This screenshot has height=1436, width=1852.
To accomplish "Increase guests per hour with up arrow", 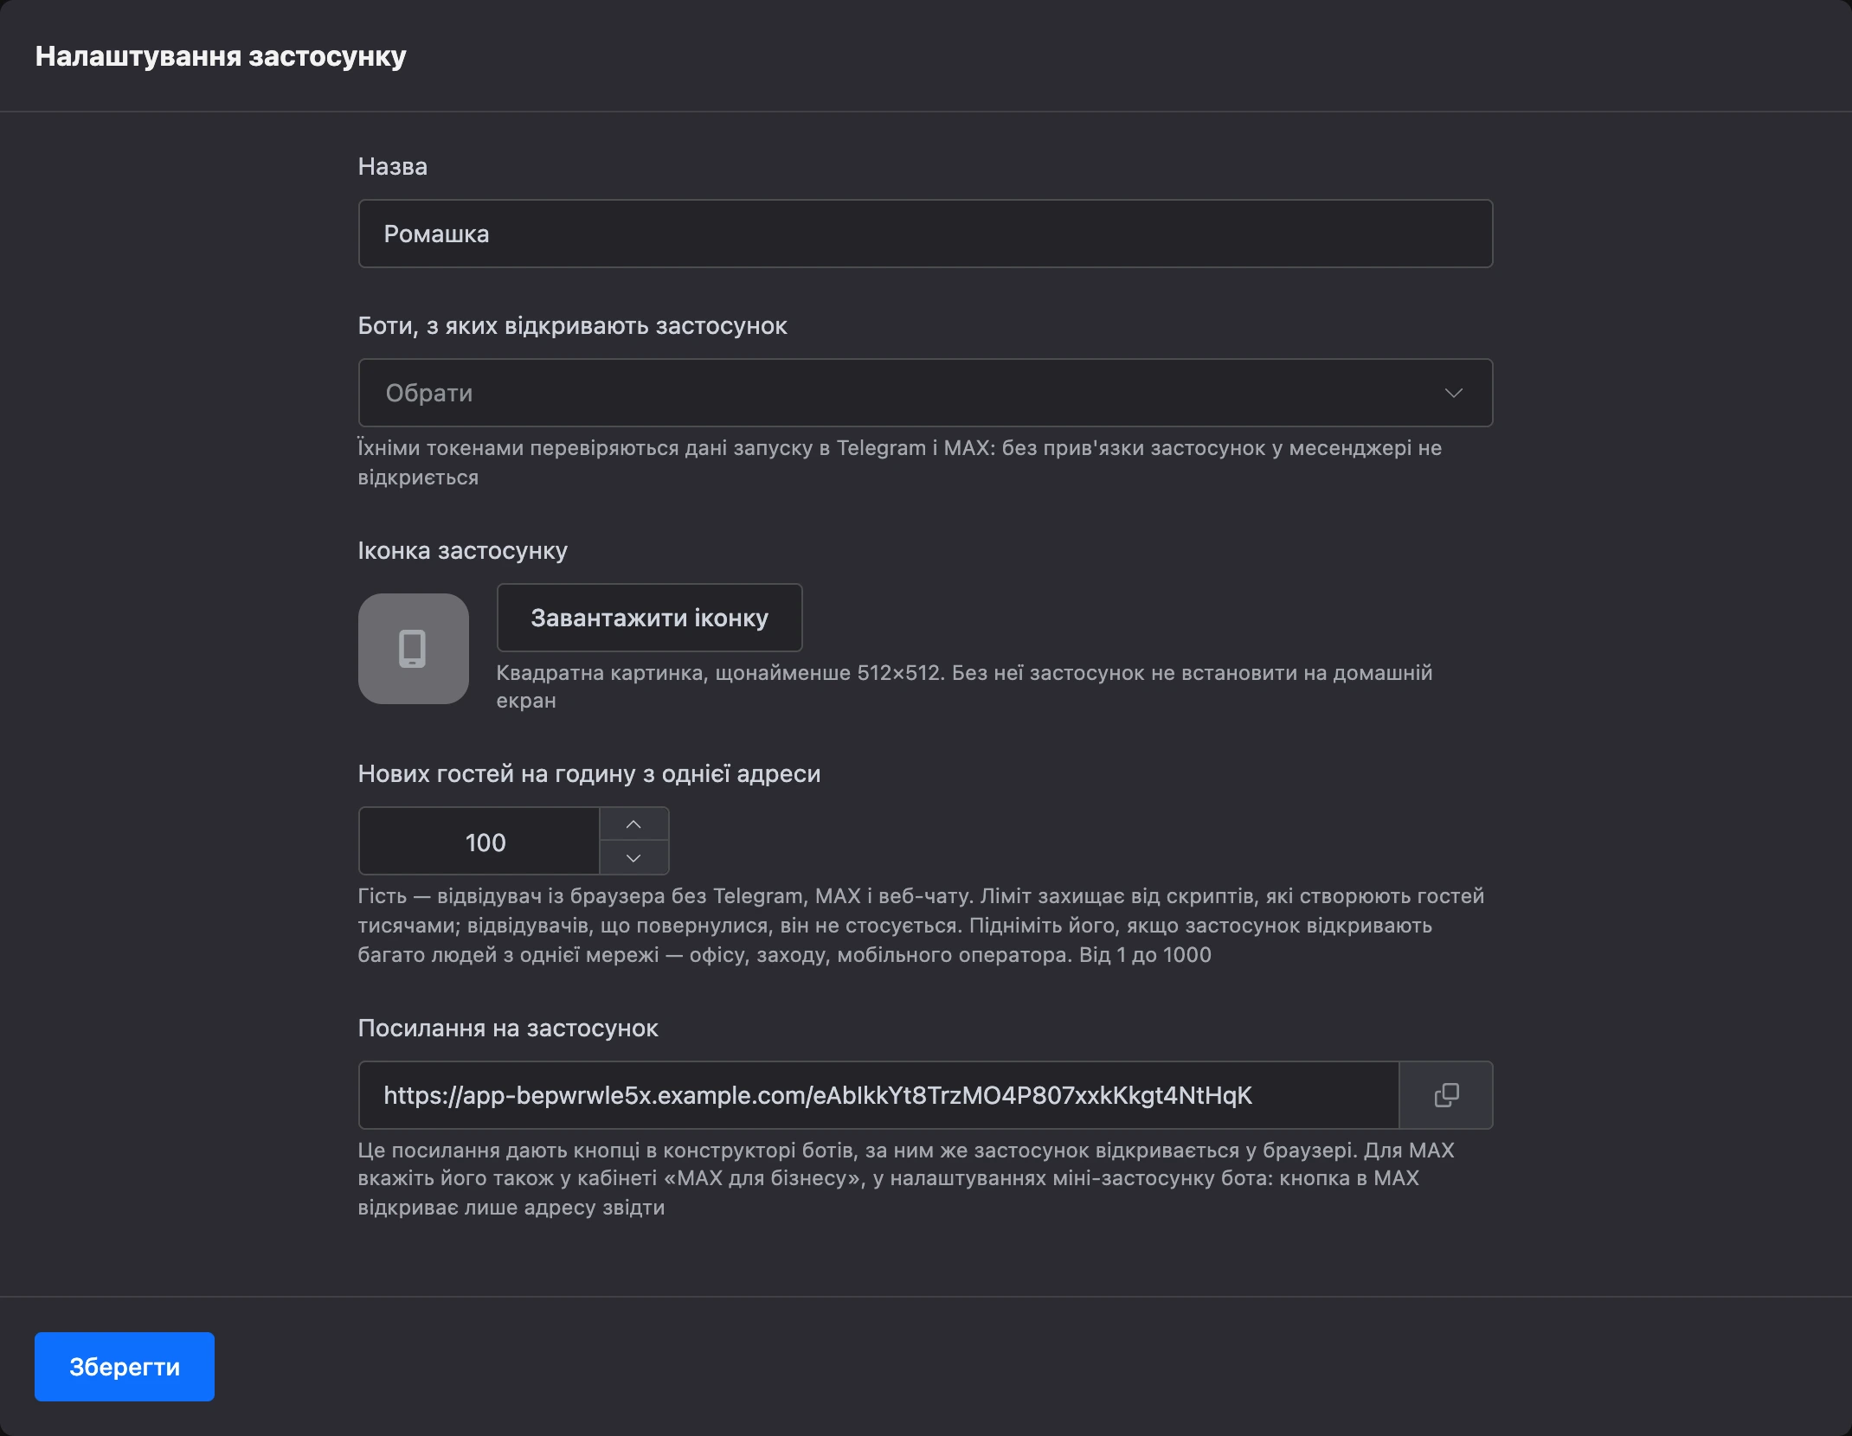I will 633,824.
